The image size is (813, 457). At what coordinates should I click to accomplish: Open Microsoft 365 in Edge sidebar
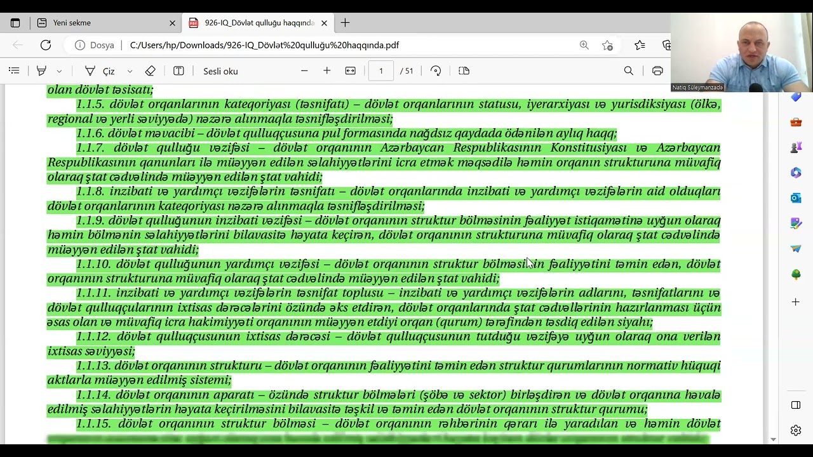[x=796, y=173]
